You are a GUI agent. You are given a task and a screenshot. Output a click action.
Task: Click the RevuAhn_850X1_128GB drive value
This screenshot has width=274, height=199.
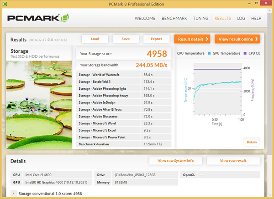(135, 175)
